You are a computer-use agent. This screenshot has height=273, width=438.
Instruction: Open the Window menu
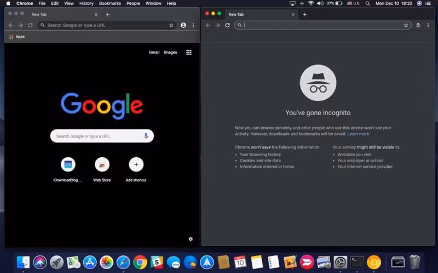tap(153, 3)
